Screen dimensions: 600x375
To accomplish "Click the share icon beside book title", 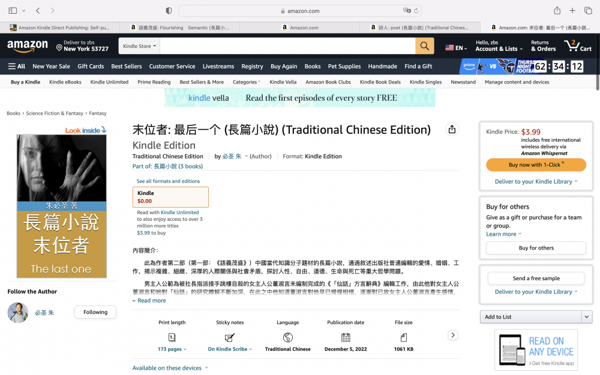I will [452, 130].
